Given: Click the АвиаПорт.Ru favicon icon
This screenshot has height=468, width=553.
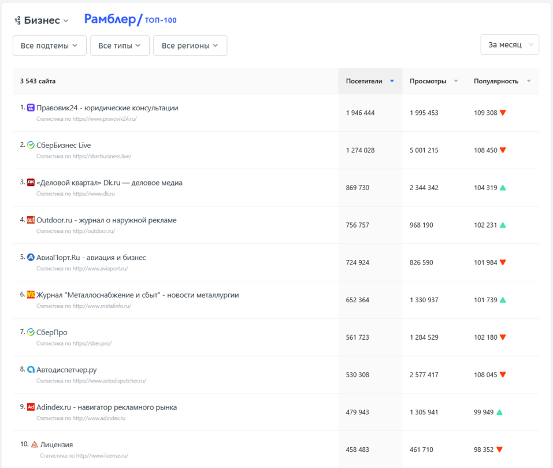Looking at the screenshot, I should [x=31, y=258].
